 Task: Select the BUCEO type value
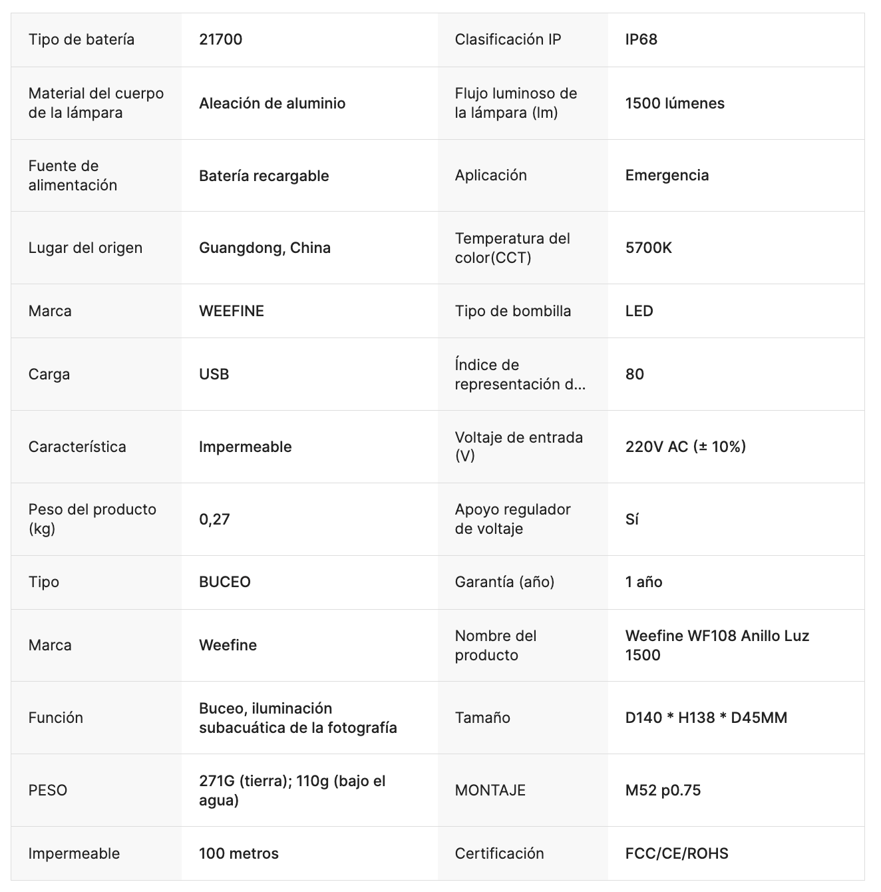coord(224,582)
